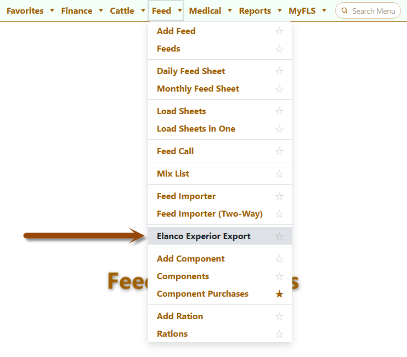Click the search magnifier icon
The width and height of the screenshot is (407, 357).
point(344,10)
